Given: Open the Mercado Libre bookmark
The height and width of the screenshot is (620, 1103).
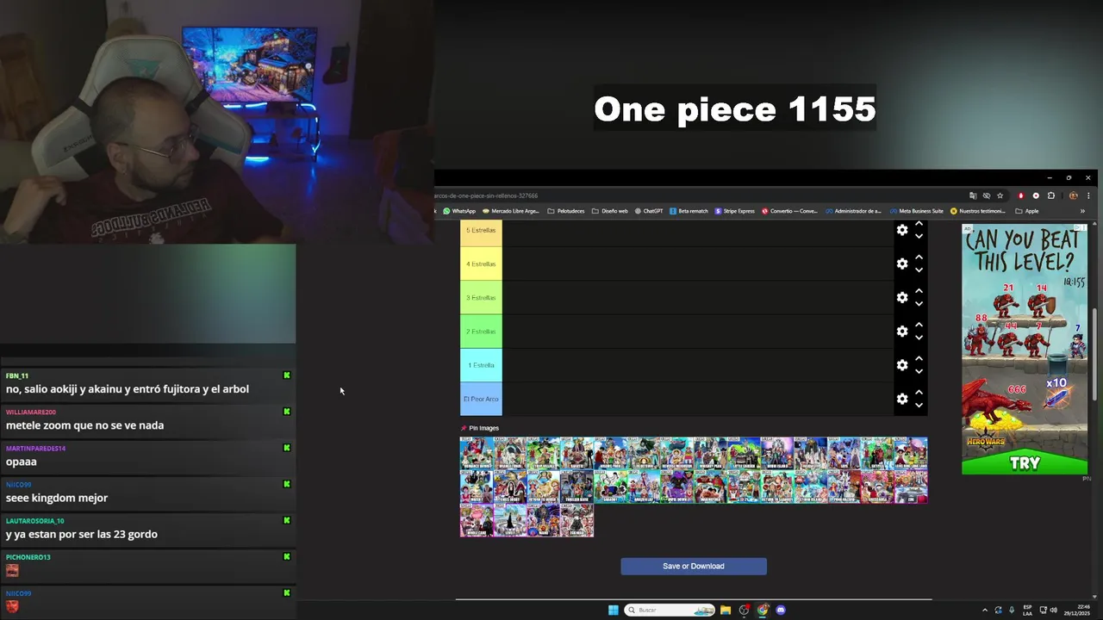Looking at the screenshot, I should click(511, 211).
